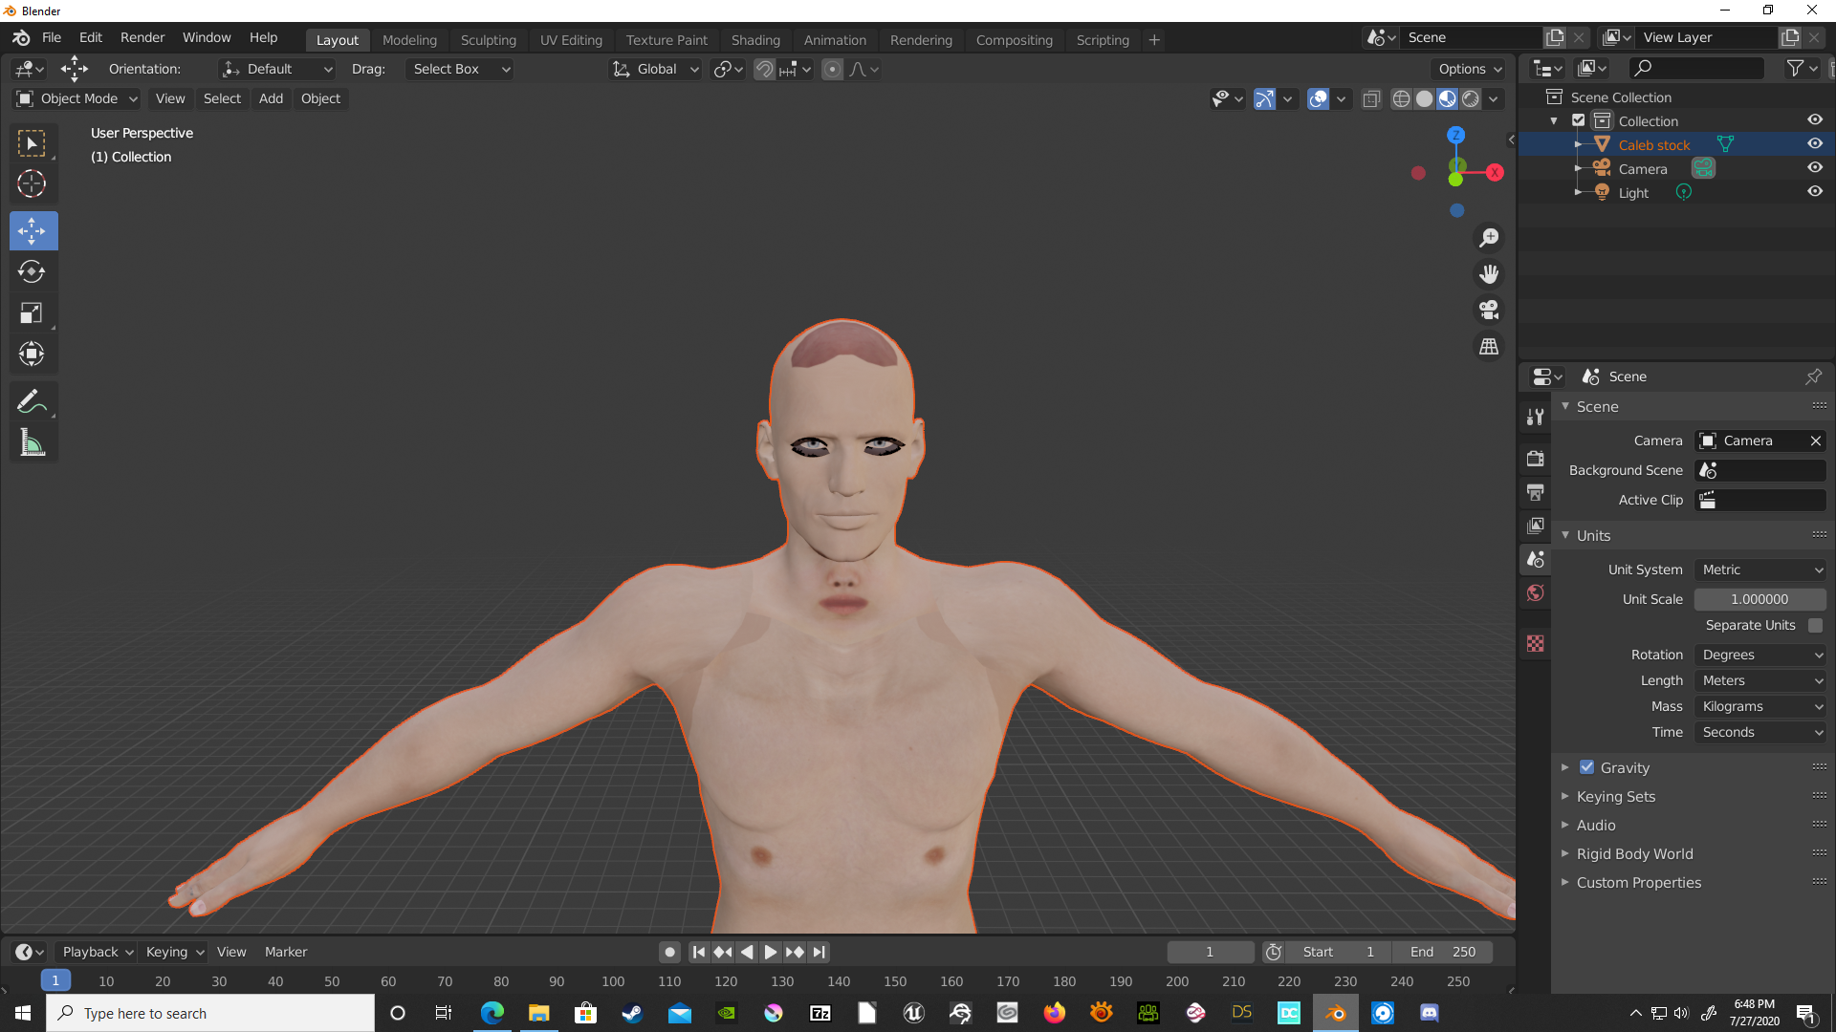The image size is (1836, 1032).
Task: Expand the Keying Sets panel
Action: (x=1615, y=796)
